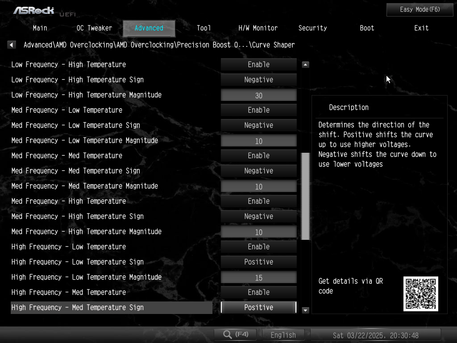Select 'High Frequency - Low Temperature Magnitude' label
The image size is (457, 343).
(x=86, y=277)
